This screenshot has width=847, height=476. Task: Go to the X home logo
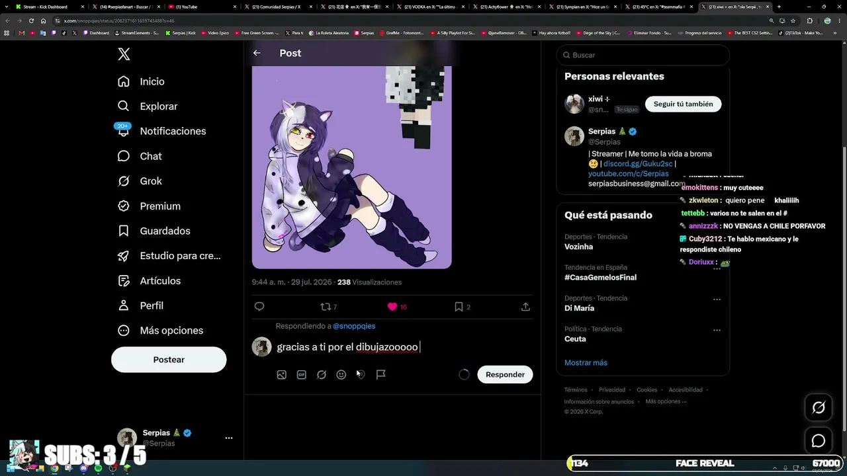click(124, 55)
